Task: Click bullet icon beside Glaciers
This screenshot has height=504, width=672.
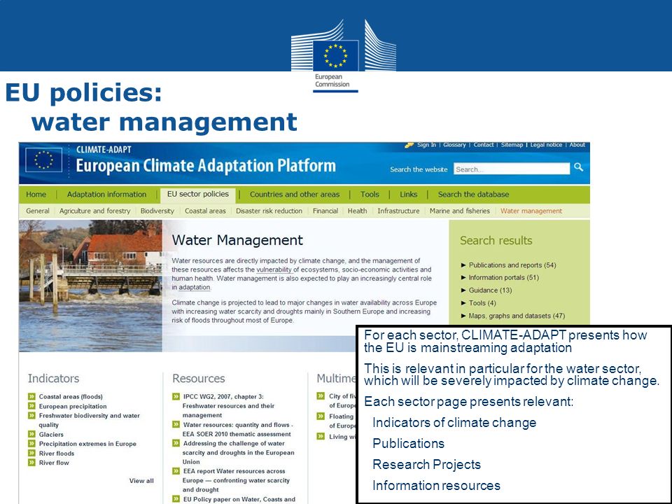Action: coord(31,434)
